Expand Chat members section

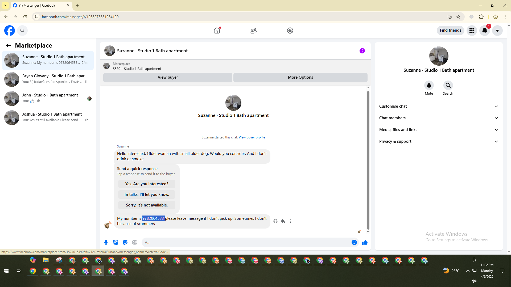(x=439, y=118)
